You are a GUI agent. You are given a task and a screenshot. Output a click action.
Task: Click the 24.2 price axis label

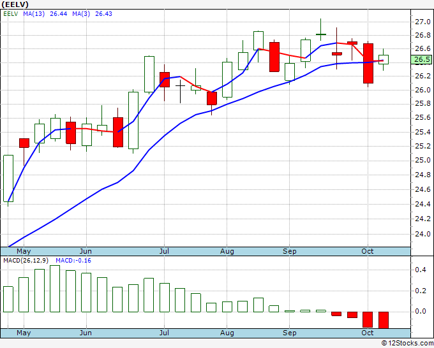click(423, 219)
